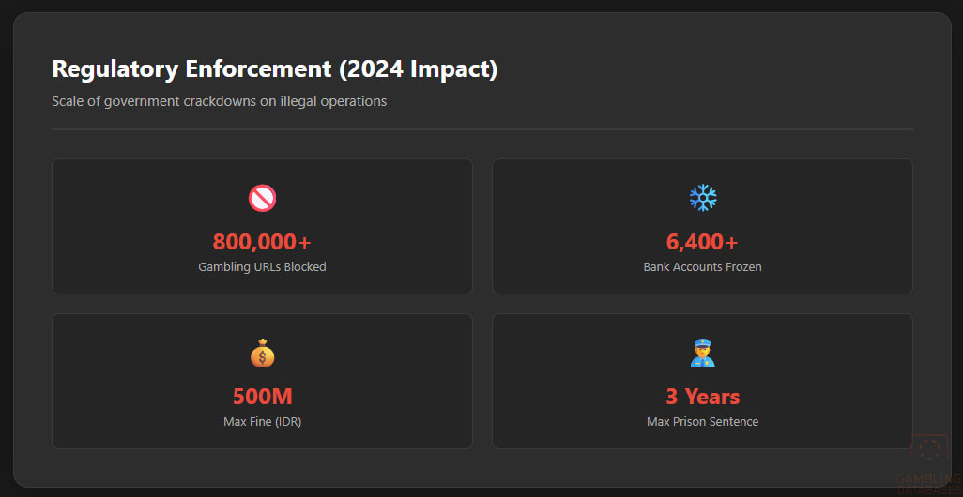Click the government crackdowns subtitle text
Screen dimensions: 963x497
pyautogui.click(x=219, y=101)
